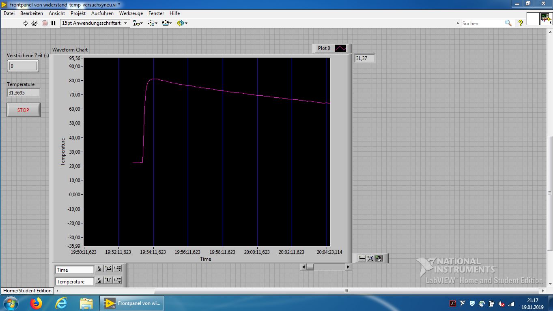Click the Home/Student Edition status label
The width and height of the screenshot is (553, 311).
pos(28,291)
